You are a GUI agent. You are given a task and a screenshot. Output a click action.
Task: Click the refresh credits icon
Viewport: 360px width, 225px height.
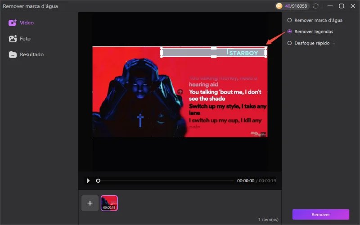316,6
